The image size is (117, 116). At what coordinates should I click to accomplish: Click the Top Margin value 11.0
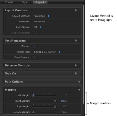pos(65,106)
